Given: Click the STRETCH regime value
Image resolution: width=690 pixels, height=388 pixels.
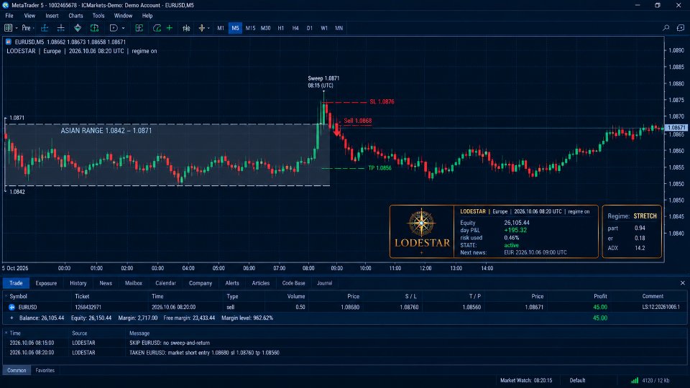Looking at the screenshot, I should coord(645,216).
